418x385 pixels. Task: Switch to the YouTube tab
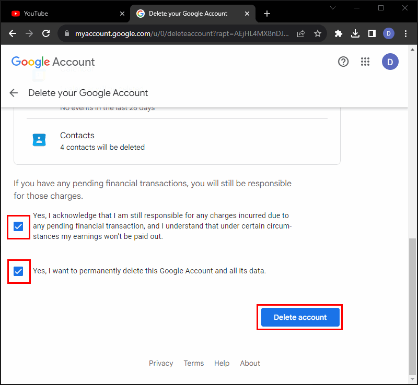63,14
